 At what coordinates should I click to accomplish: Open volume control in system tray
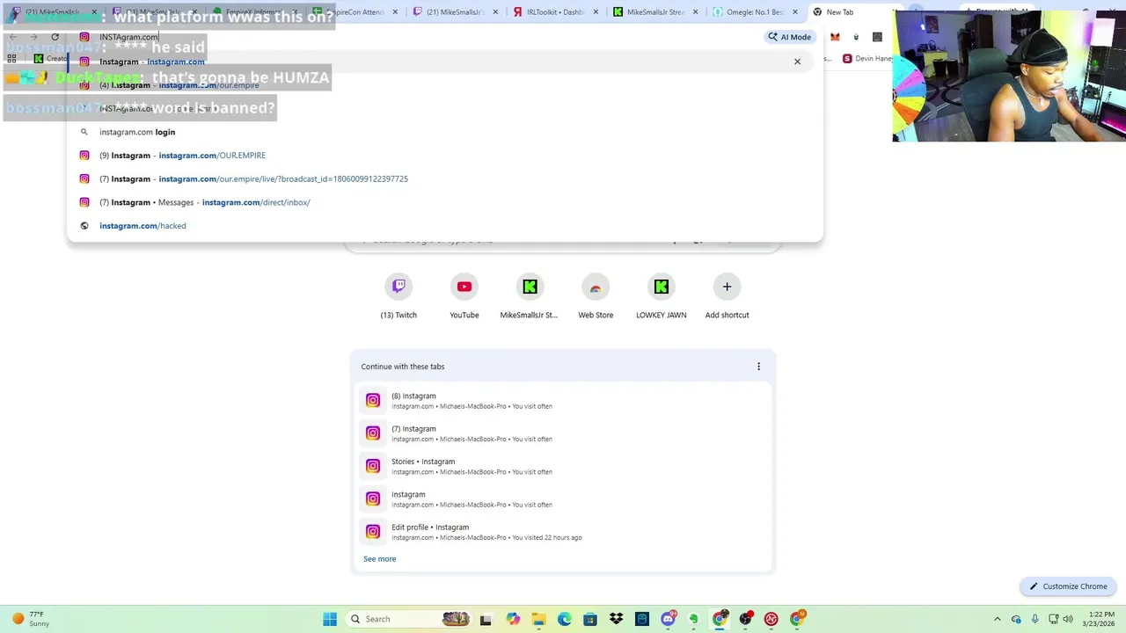(x=1070, y=619)
